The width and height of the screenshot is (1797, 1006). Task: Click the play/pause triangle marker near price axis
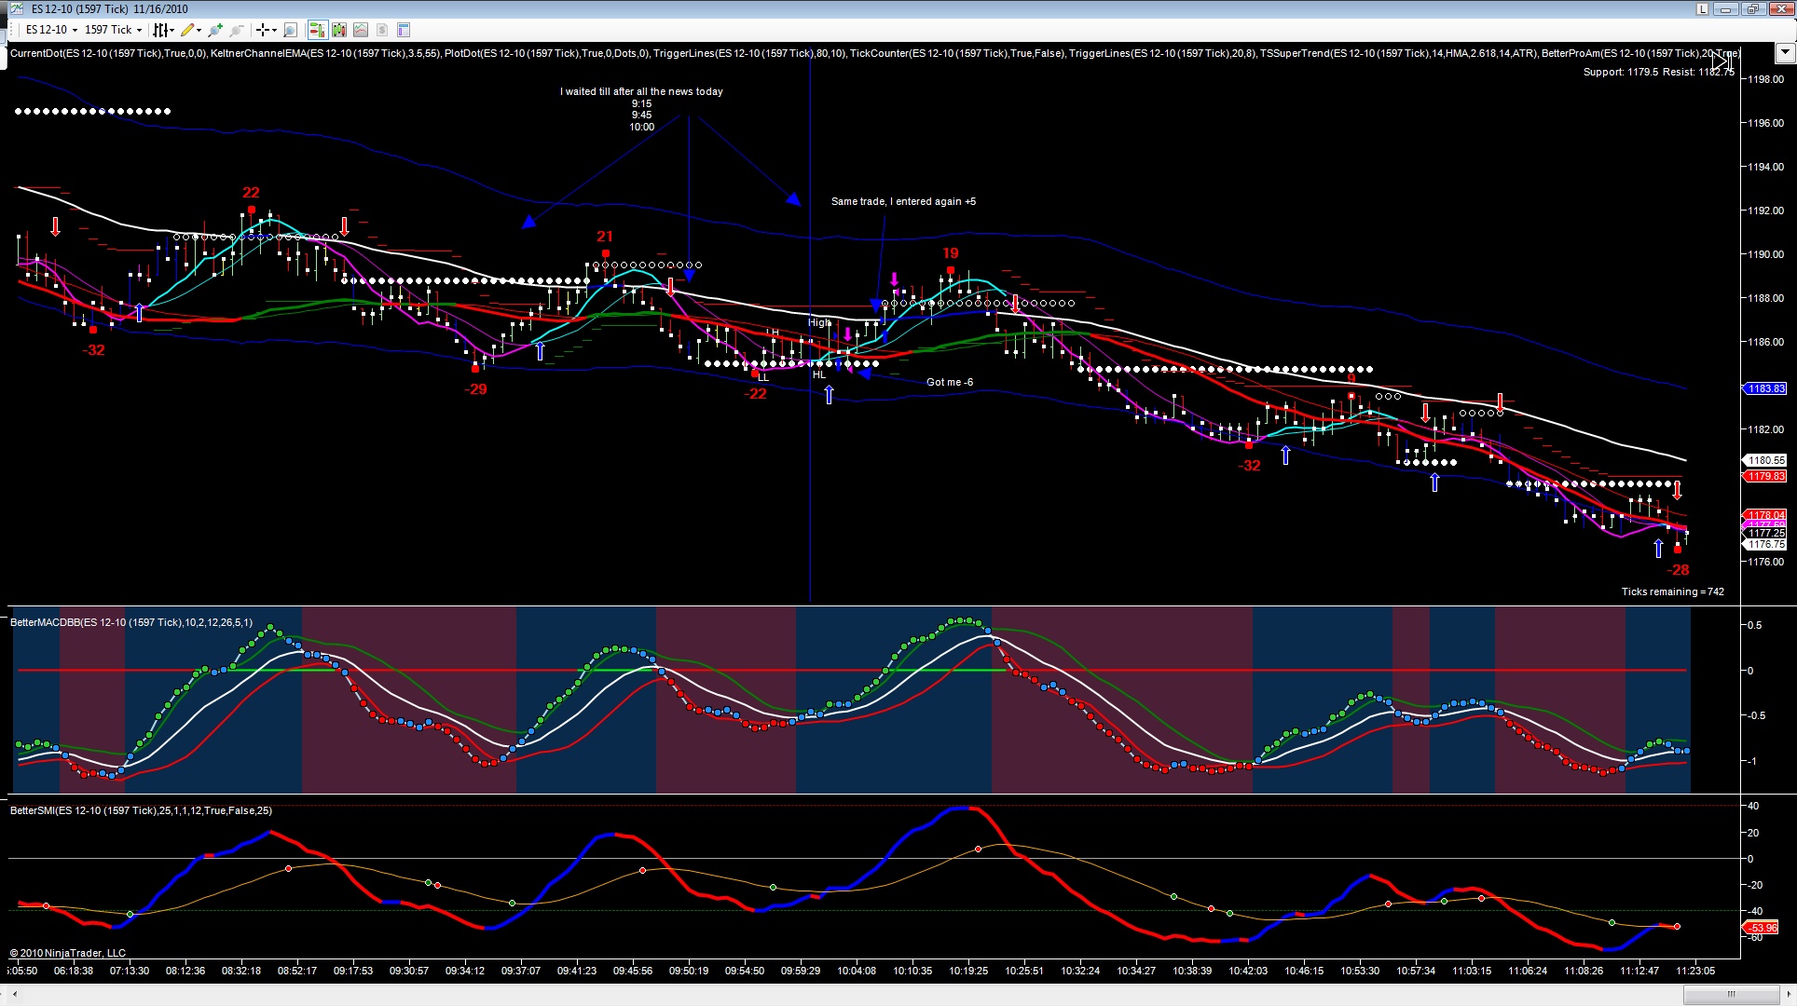(1721, 61)
